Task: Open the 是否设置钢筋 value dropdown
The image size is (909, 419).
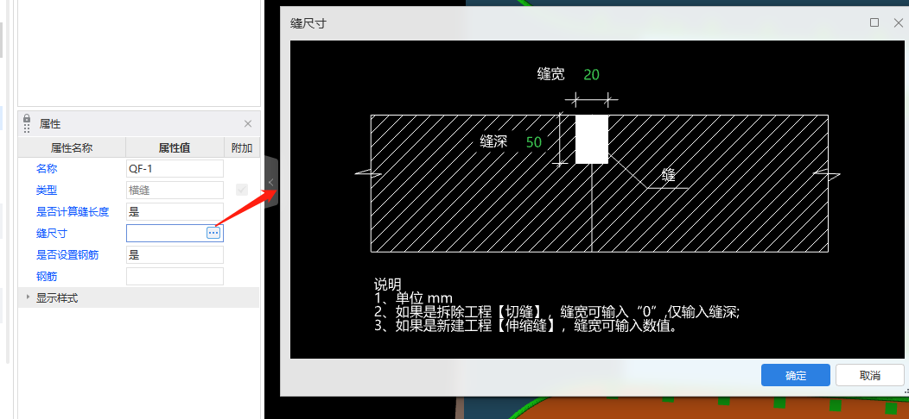Action: point(175,254)
